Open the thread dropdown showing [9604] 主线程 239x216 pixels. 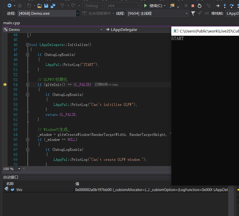(x=187, y=13)
